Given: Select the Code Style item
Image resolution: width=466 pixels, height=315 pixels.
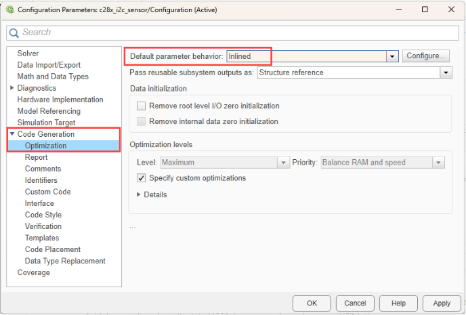Looking at the screenshot, I should click(43, 215).
